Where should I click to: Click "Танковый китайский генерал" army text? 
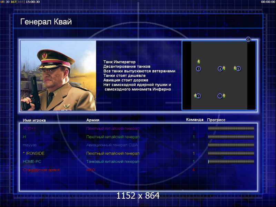113,161
